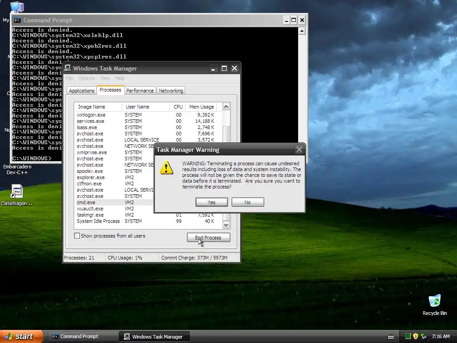The width and height of the screenshot is (457, 343).
Task: Confirm termination with the Yes button
Action: click(x=212, y=202)
